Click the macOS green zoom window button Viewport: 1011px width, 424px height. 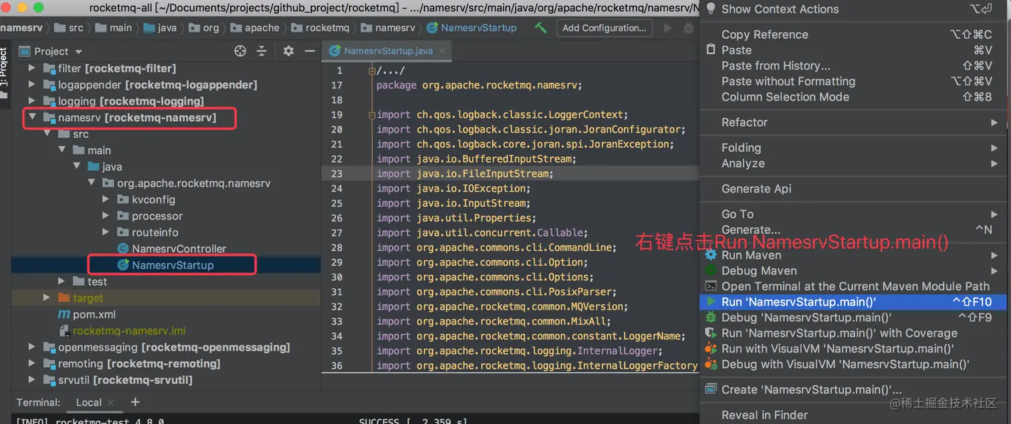(37, 7)
